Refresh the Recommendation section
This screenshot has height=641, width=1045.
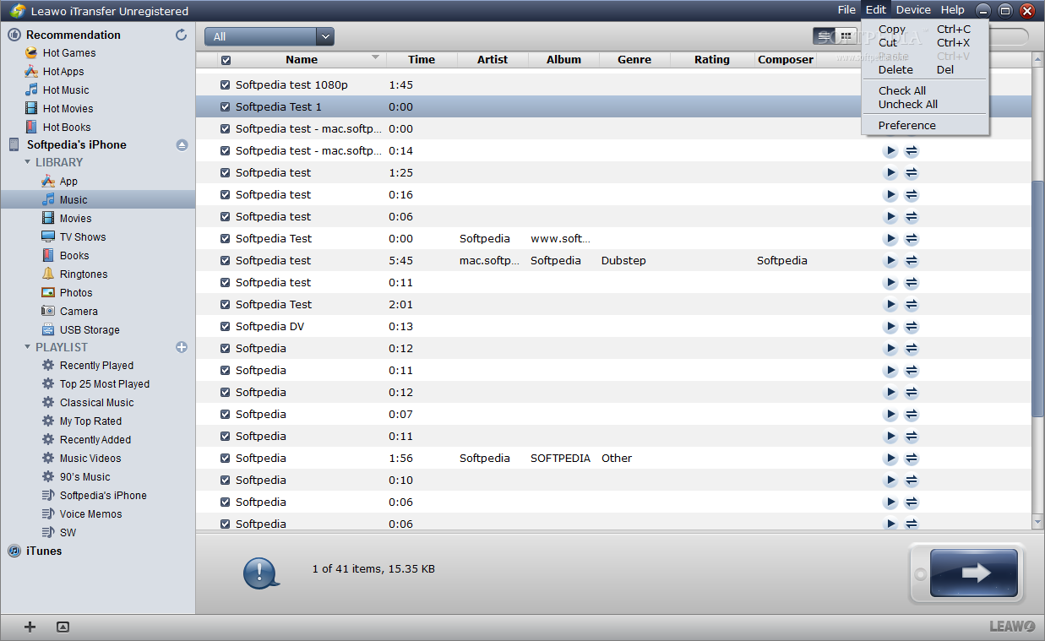click(x=181, y=35)
